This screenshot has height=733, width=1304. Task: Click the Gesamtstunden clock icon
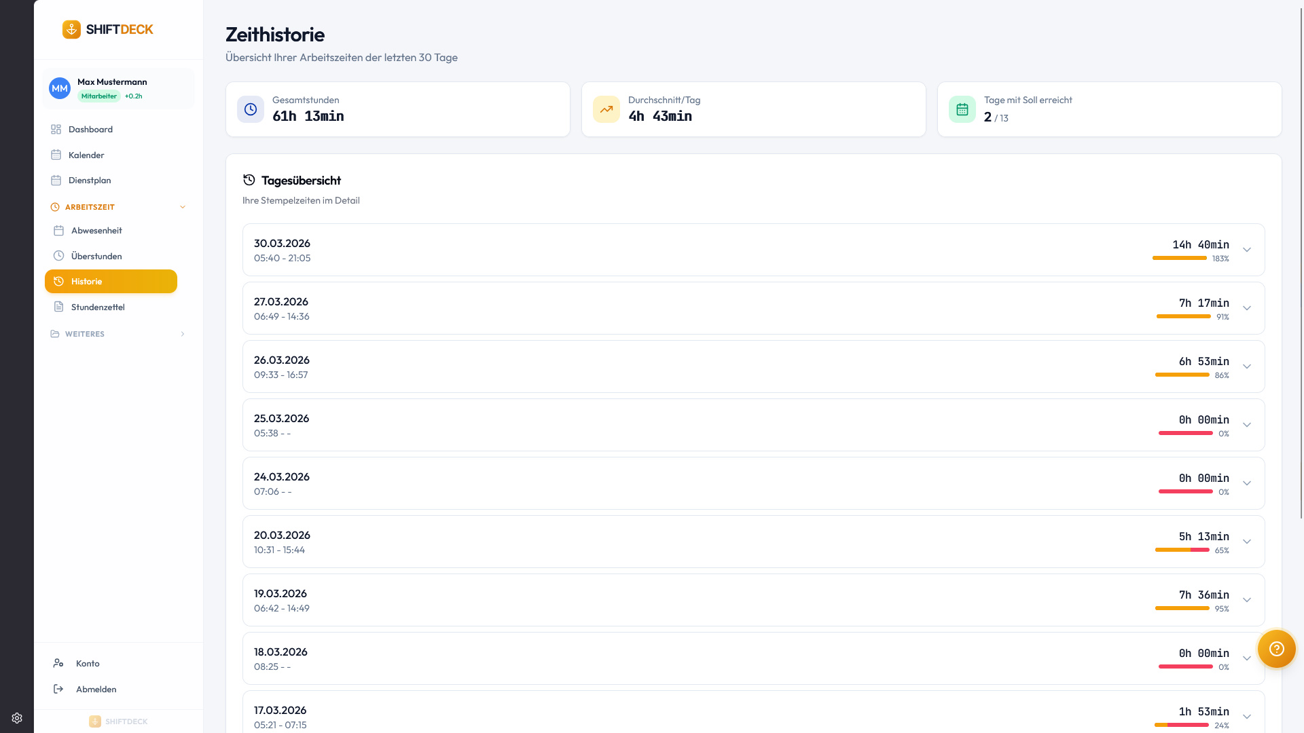[251, 109]
